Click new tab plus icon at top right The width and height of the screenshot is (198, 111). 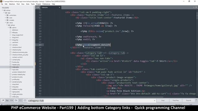coord(194,7)
